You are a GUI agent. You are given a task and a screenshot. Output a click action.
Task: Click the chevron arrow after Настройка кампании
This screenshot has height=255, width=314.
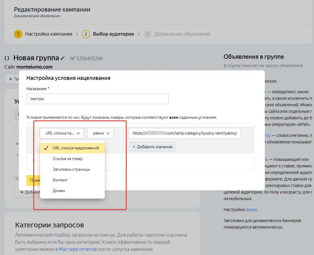(77, 34)
